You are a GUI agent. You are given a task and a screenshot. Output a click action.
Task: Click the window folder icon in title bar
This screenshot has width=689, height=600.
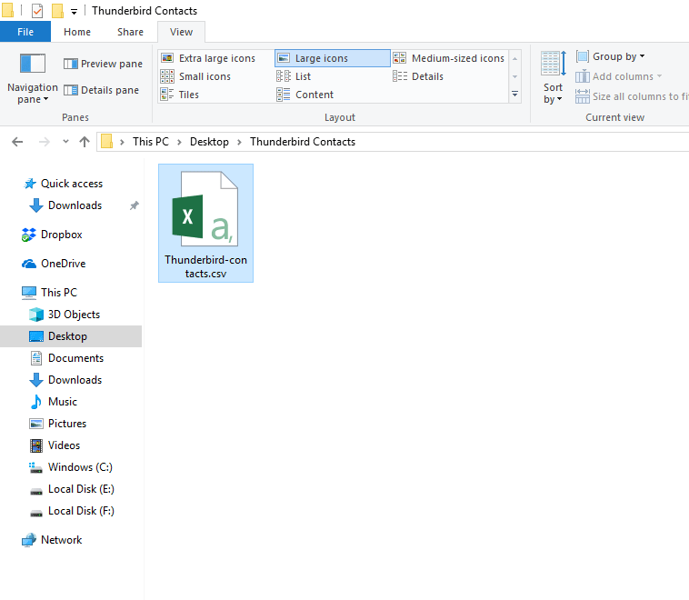[x=7, y=11]
